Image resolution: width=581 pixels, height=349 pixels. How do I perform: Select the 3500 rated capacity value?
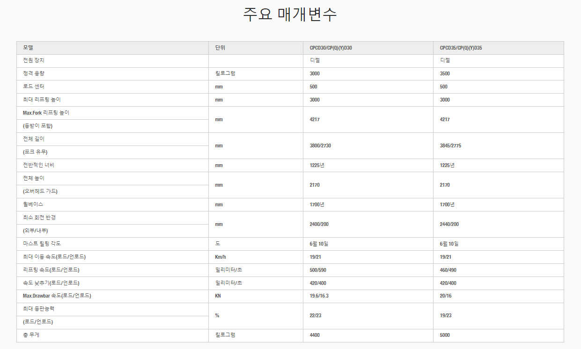pyautogui.click(x=445, y=73)
